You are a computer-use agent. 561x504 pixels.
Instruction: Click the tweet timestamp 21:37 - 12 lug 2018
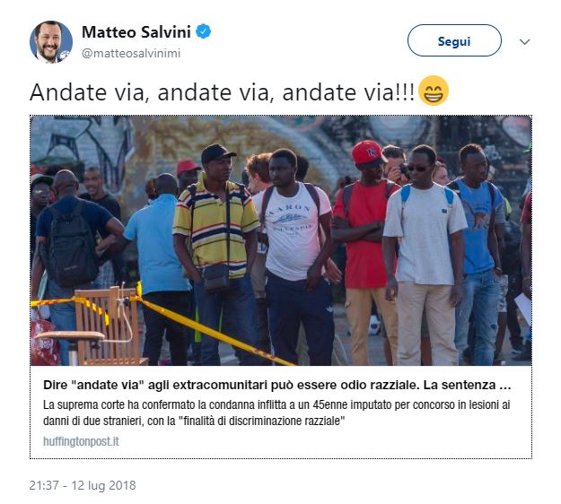[83, 485]
